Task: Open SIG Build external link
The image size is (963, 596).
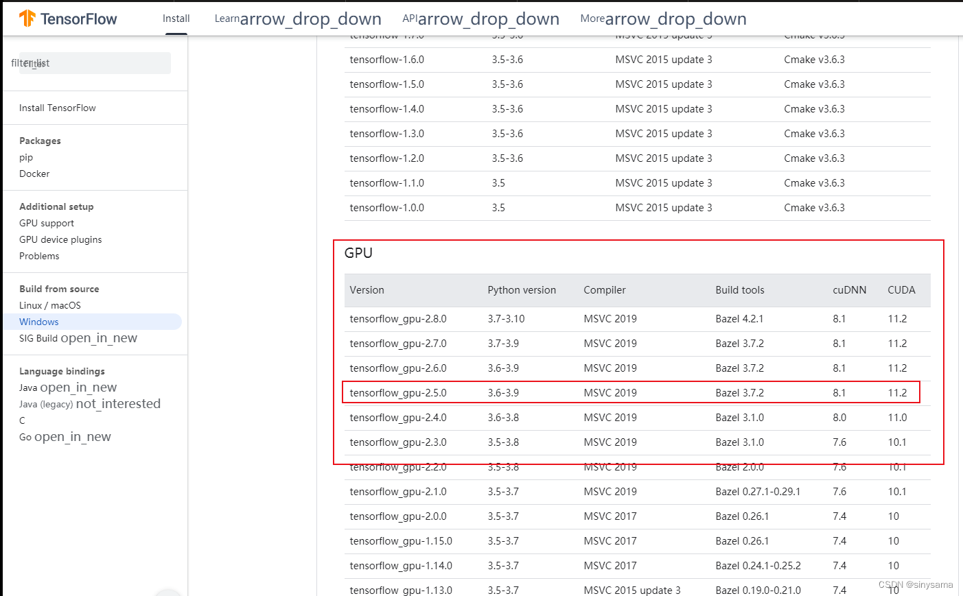Action: (78, 338)
